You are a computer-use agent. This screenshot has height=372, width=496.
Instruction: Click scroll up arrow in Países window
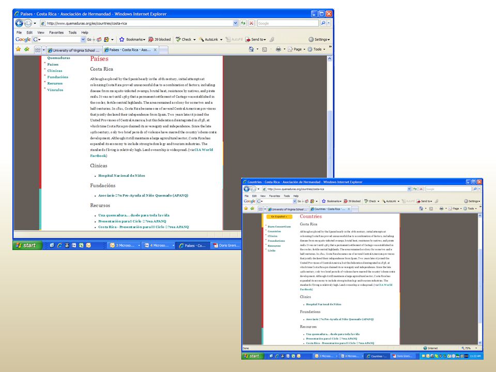329,58
